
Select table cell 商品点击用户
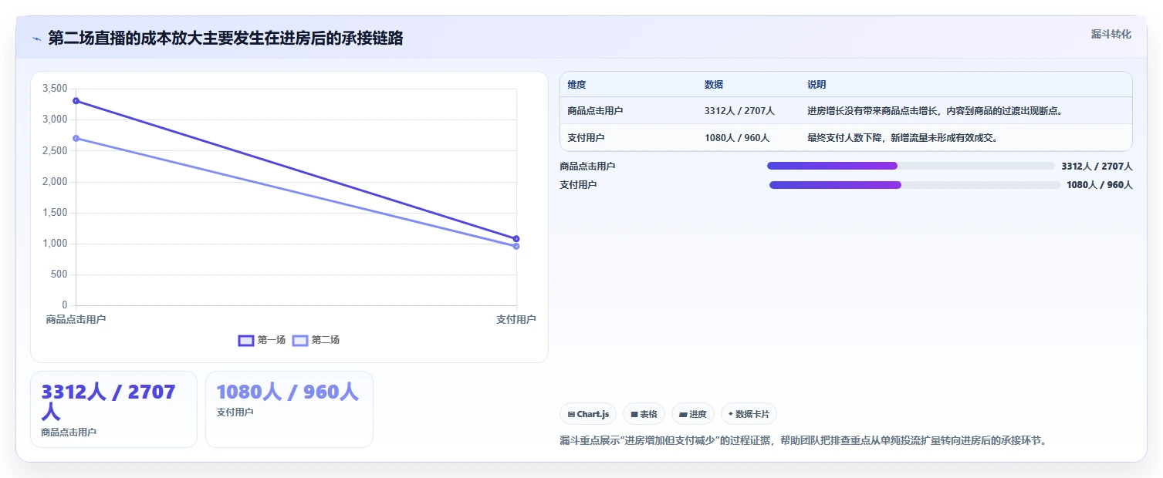pyautogui.click(x=595, y=111)
